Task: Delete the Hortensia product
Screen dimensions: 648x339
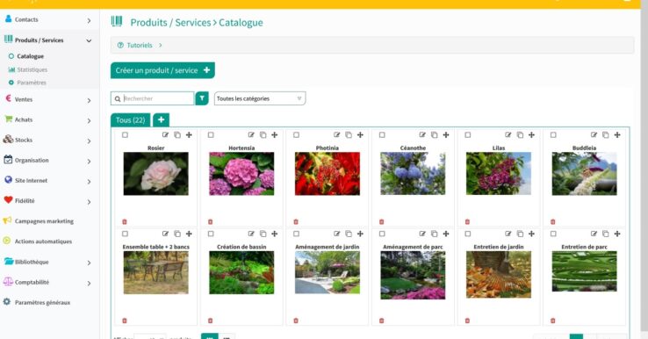Action: point(210,221)
